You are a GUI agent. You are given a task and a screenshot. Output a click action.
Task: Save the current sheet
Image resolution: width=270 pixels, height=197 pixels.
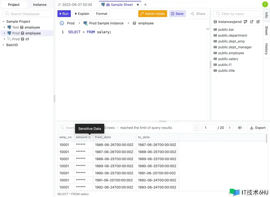(x=177, y=14)
